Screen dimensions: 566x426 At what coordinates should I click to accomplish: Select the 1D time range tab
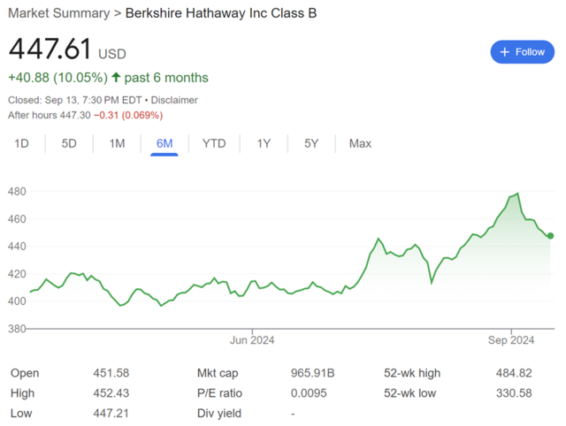pyautogui.click(x=21, y=143)
